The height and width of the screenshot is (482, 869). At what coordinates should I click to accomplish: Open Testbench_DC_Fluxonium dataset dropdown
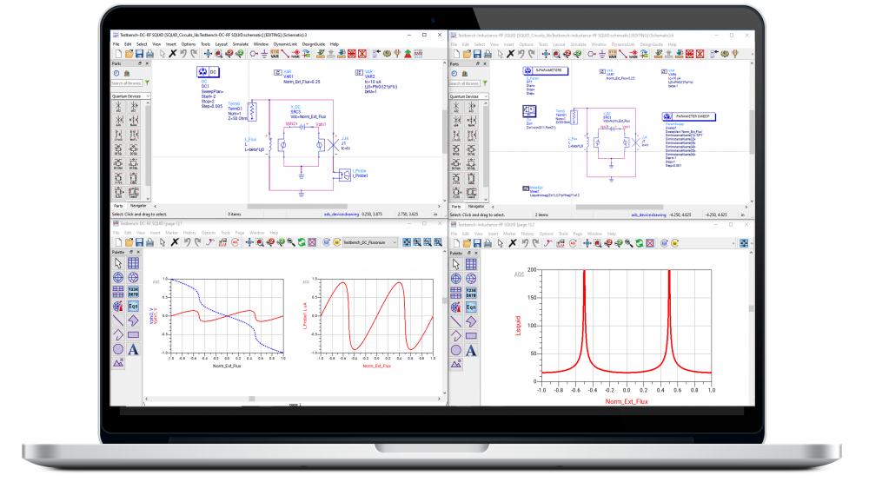click(x=369, y=242)
